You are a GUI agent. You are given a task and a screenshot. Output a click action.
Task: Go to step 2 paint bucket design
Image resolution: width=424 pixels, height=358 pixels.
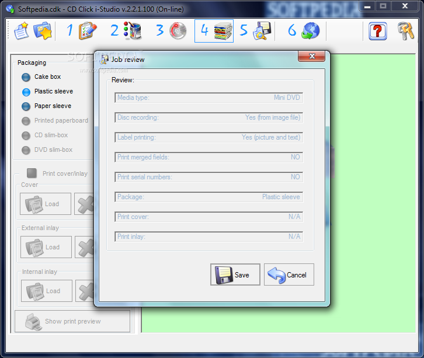126,30
